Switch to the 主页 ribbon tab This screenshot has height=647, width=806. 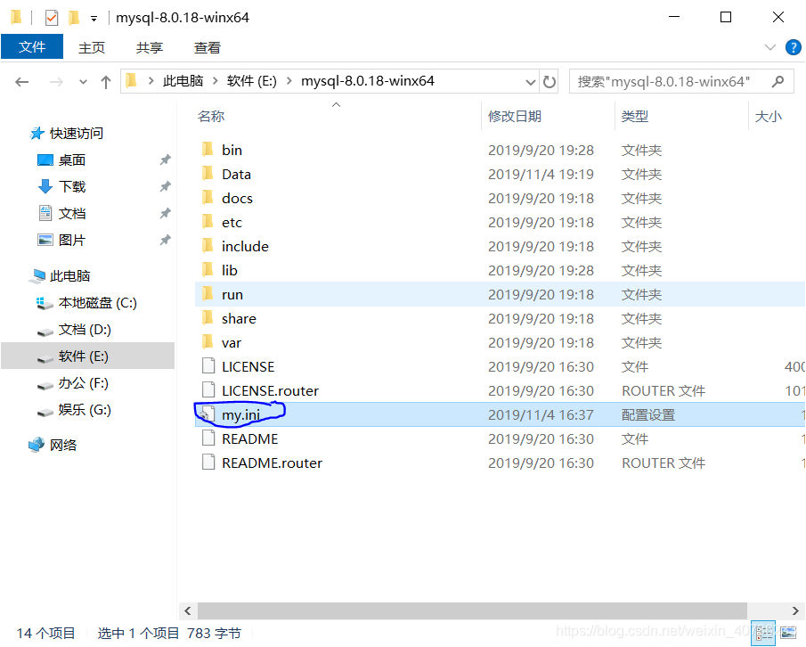92,48
